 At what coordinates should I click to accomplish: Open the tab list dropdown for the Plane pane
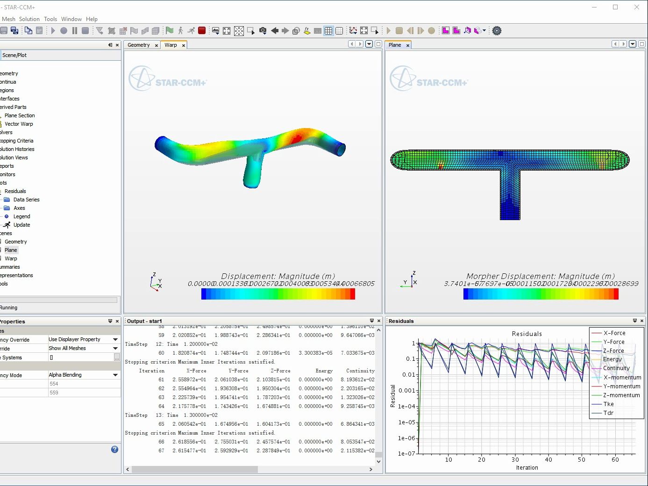click(x=633, y=44)
